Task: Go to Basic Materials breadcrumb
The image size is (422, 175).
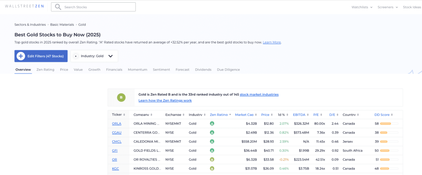Action: click(62, 25)
